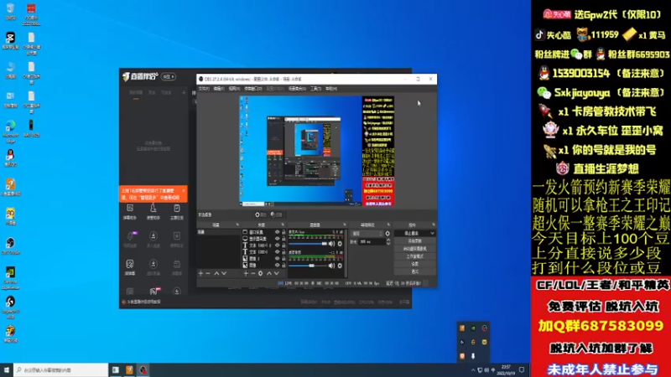The height and width of the screenshot is (377, 671).
Task: Toggle visibility of 文本 (GDI+) 2 source
Action: (277, 245)
